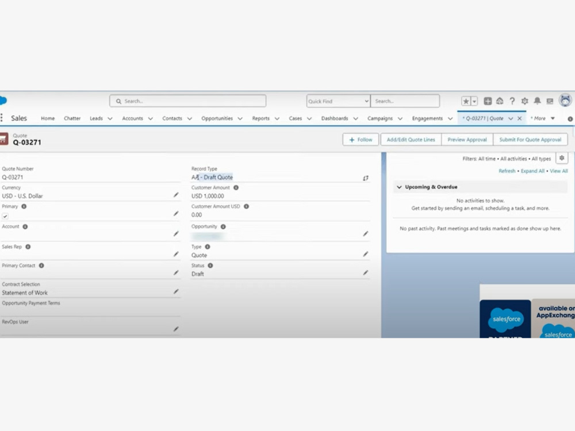Go to the Chatter tab
Screen dimensions: 575x431
(x=72, y=118)
